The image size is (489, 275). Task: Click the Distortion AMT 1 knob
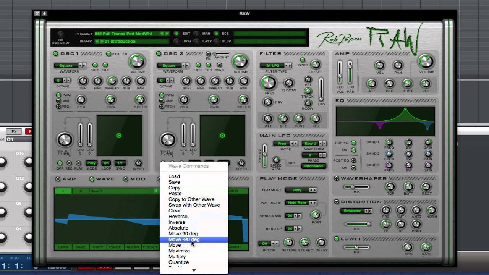[x=401, y=210]
